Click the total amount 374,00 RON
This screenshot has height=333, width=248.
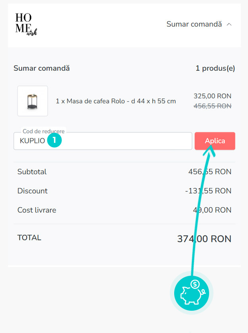point(204,239)
